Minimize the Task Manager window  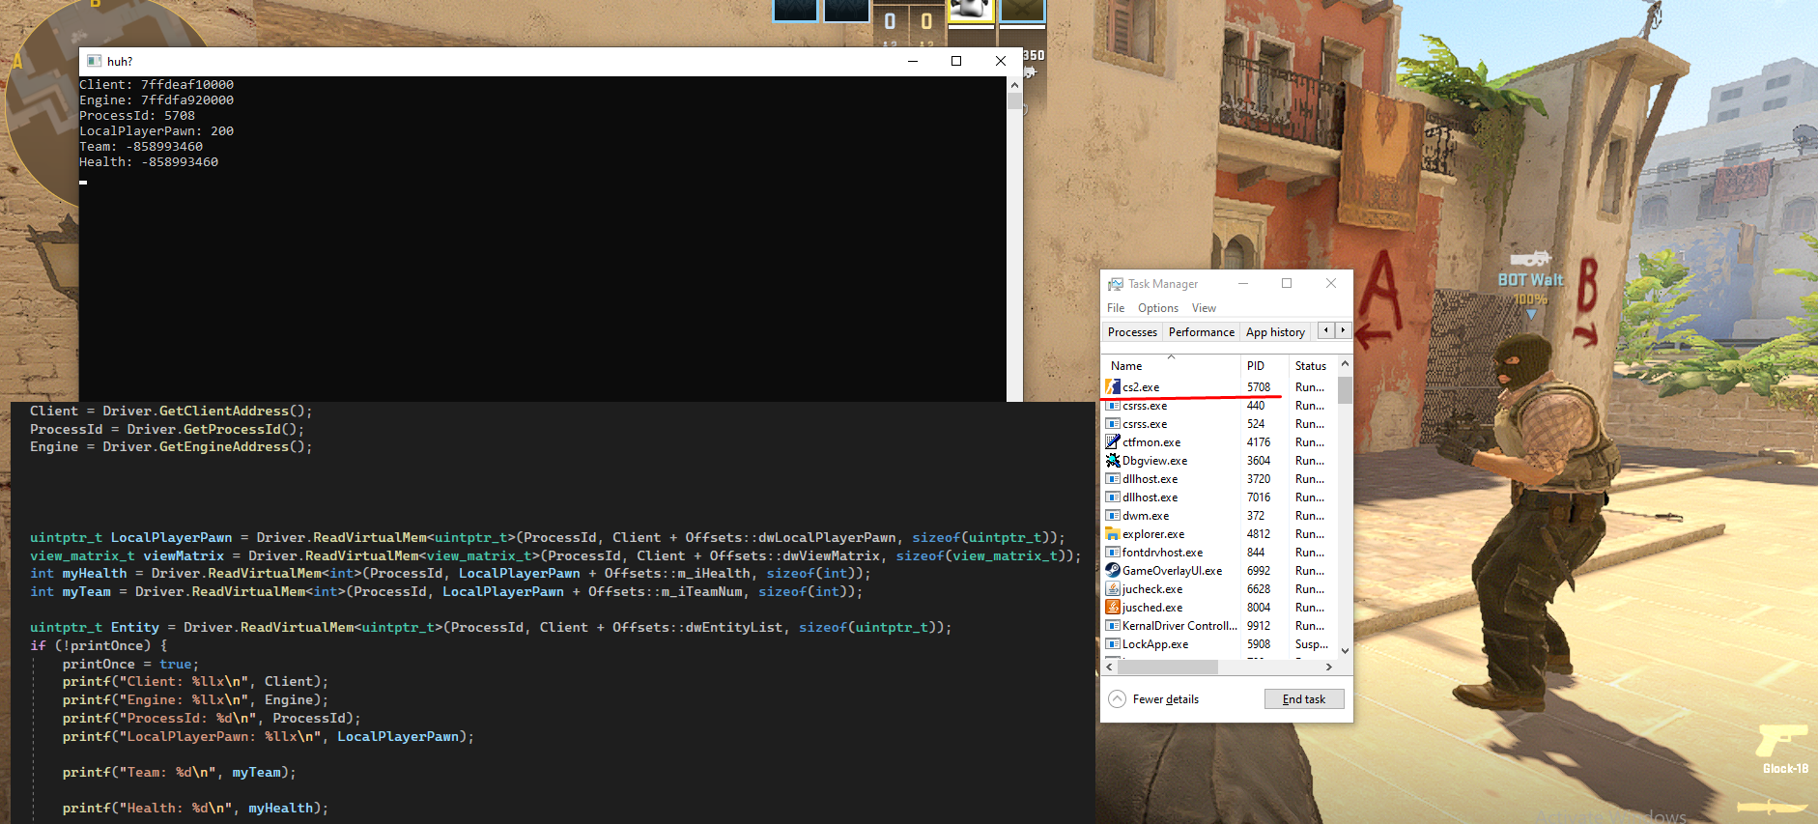tap(1243, 283)
